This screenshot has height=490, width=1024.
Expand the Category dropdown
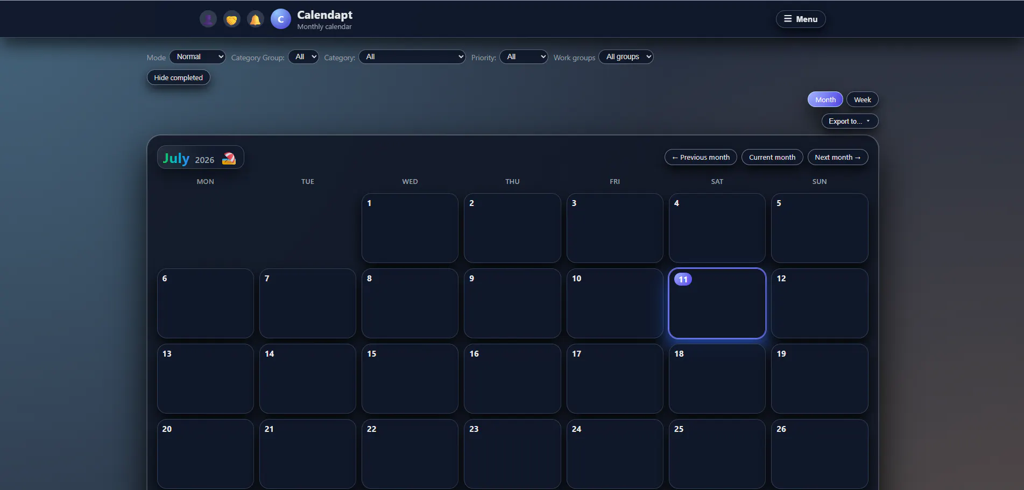tap(412, 56)
